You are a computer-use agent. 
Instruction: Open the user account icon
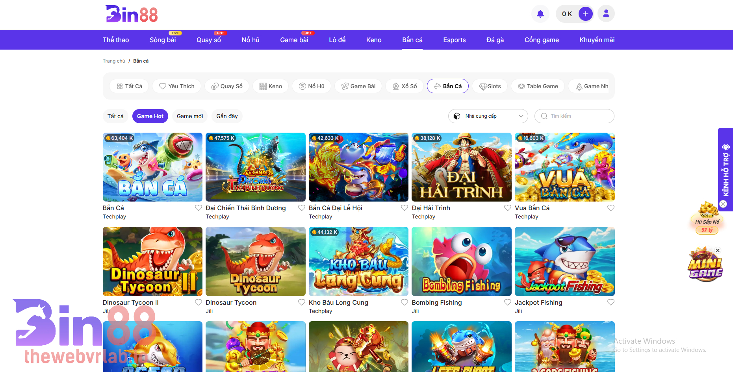point(606,13)
